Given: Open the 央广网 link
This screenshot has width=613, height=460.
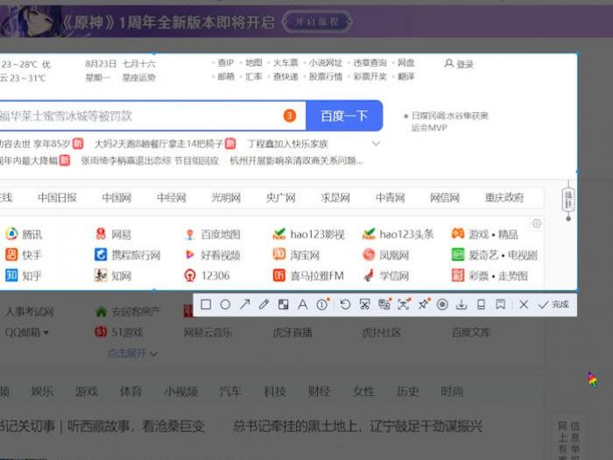Looking at the screenshot, I should [281, 197].
